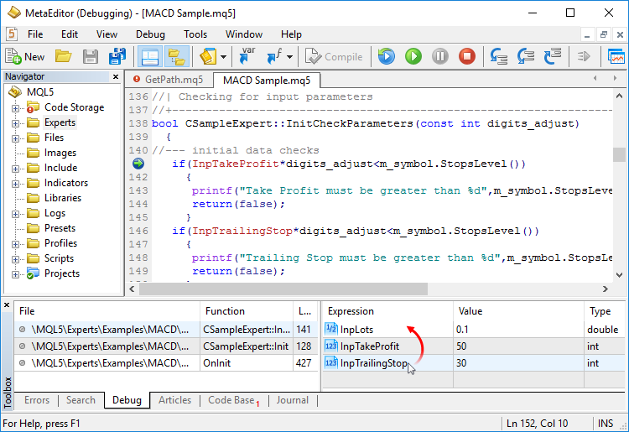Click the Step Into icon
This screenshot has width=629, height=432.
click(499, 56)
